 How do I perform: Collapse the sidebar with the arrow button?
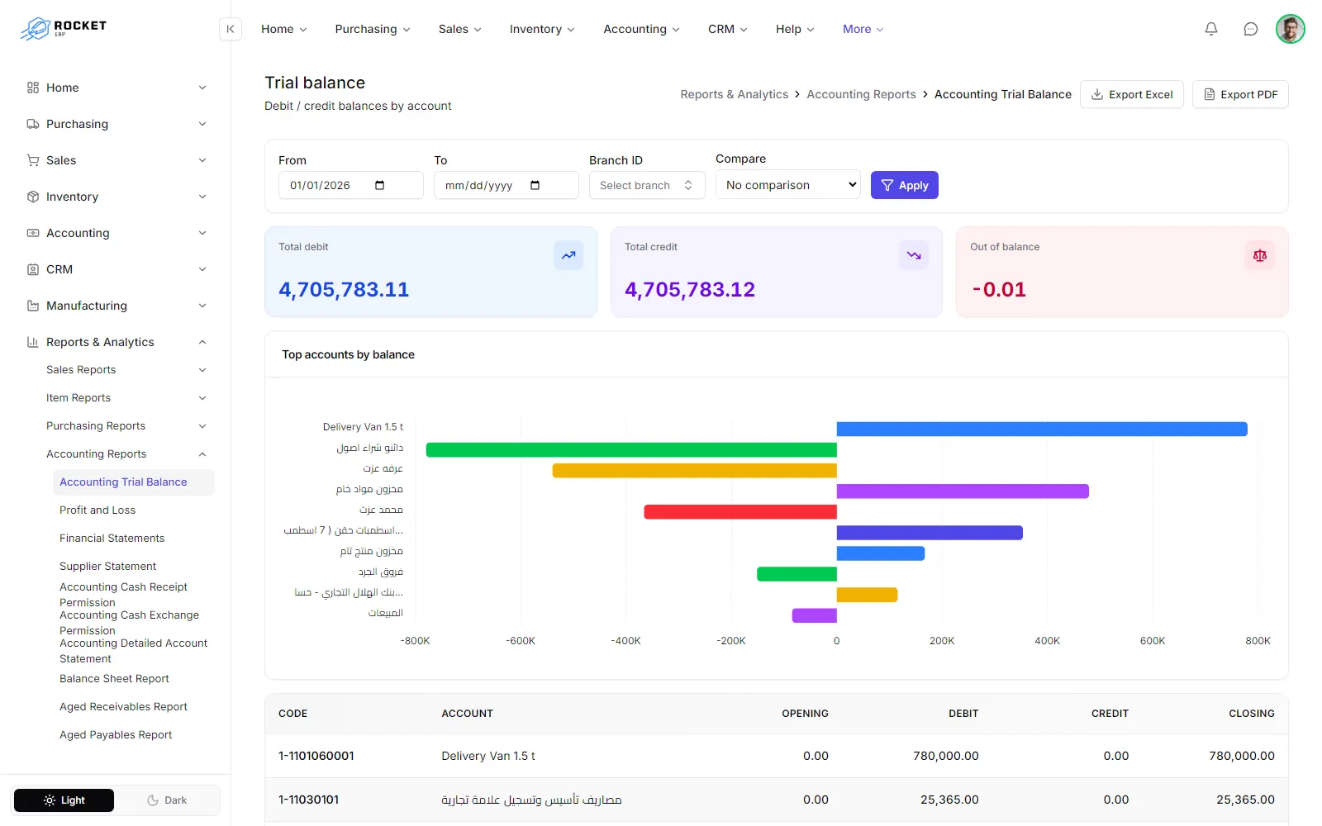click(231, 29)
